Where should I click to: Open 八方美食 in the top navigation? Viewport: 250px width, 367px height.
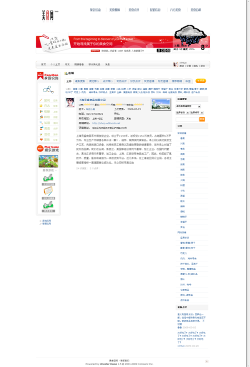click(175, 10)
